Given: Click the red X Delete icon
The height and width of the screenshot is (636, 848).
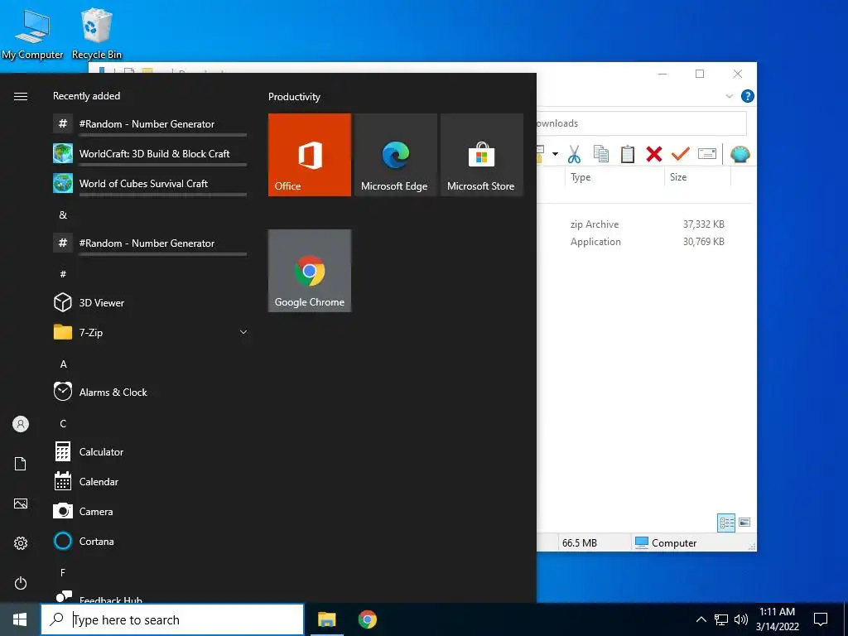Looking at the screenshot, I should pyautogui.click(x=654, y=154).
